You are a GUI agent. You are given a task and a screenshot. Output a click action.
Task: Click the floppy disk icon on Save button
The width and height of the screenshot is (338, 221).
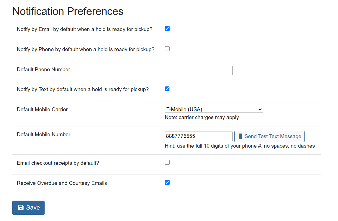[21, 207]
